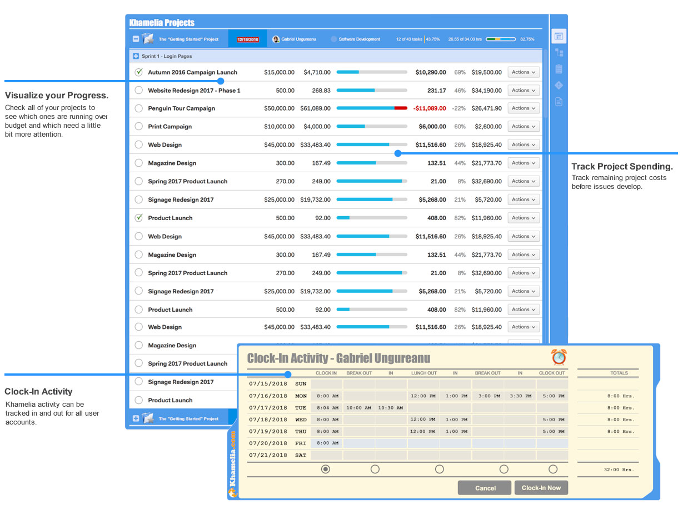The image size is (683, 514).
Task: Uncheck the ticked Product Launch task circle
Action: [139, 218]
